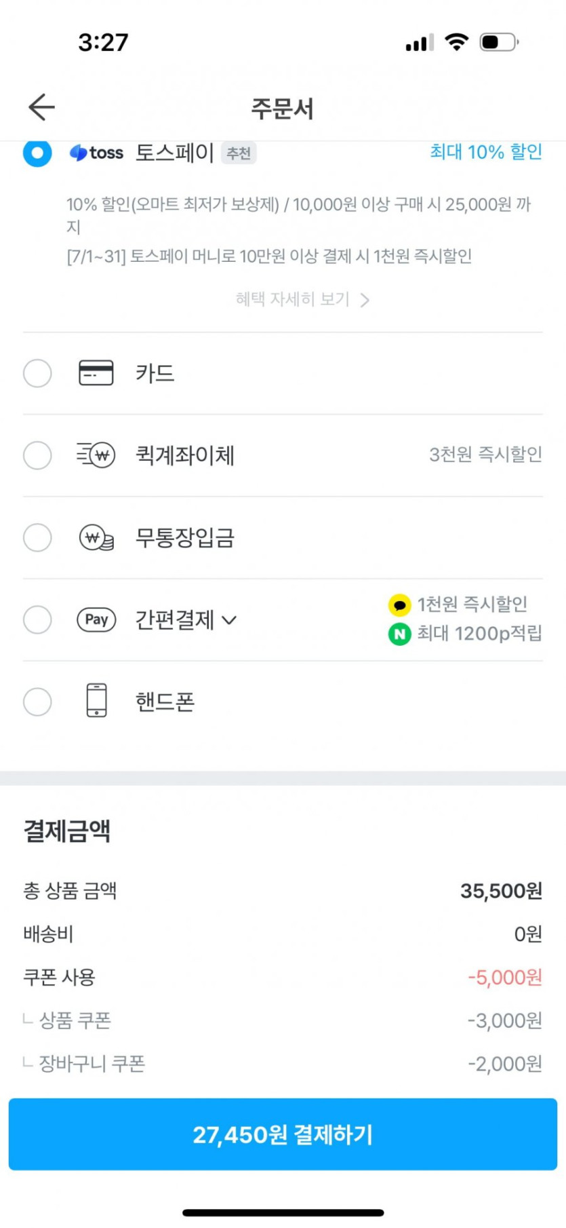Tap the 추천 badge next to 토스페이
This screenshot has width=566, height=1228.
tap(239, 153)
